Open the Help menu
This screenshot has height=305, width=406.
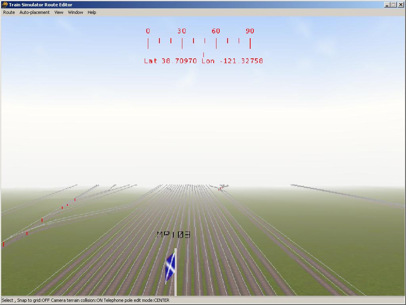pyautogui.click(x=92, y=12)
